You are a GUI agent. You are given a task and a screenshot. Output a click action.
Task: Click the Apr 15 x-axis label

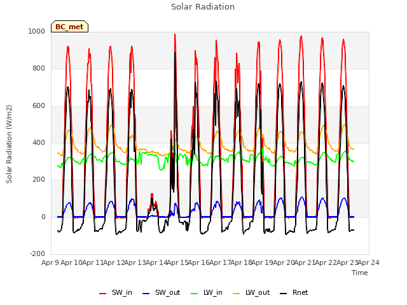177,262
